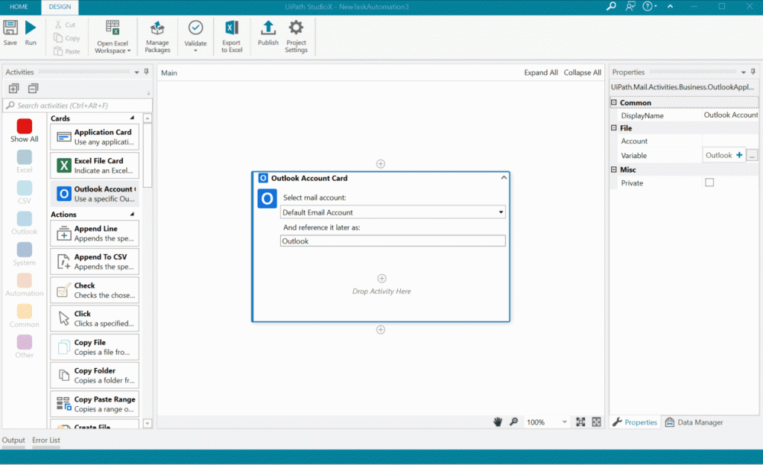Select the Check activity
The image size is (763, 465).
(x=95, y=290)
